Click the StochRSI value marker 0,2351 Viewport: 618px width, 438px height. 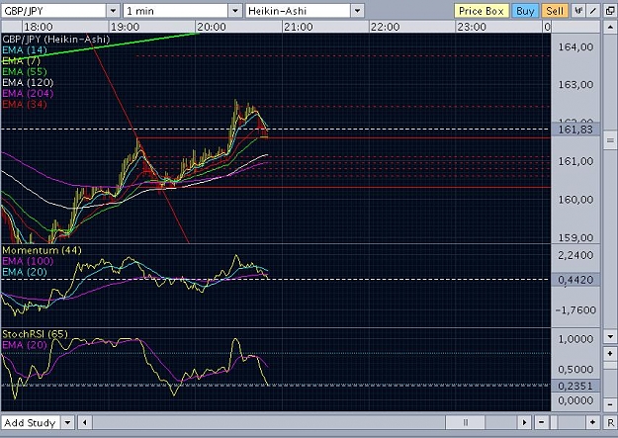(575, 386)
